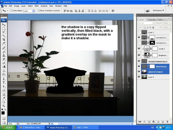This screenshot has height=130, width=173.
Task: Select the Pen tool
Action: (x=4, y=79)
